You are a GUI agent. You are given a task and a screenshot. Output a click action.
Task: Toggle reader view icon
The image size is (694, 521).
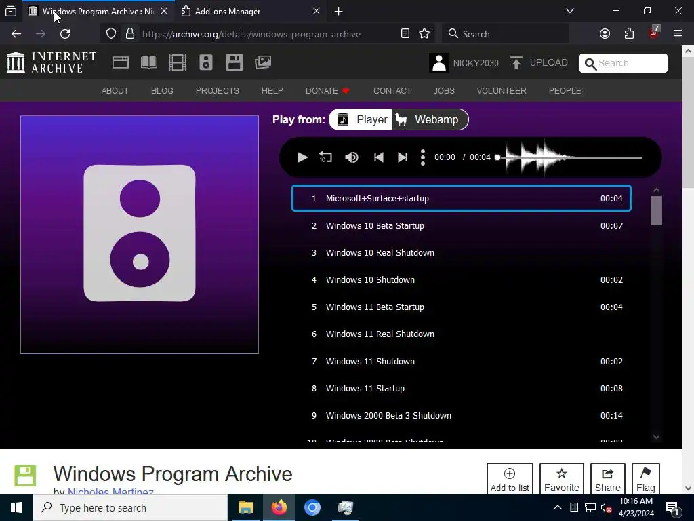point(405,34)
